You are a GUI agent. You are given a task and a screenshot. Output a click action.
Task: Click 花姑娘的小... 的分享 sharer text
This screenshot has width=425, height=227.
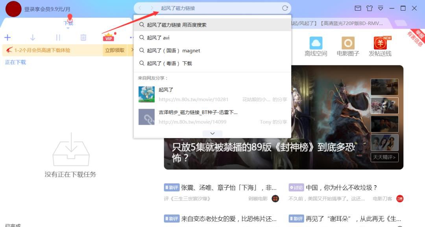(264, 100)
